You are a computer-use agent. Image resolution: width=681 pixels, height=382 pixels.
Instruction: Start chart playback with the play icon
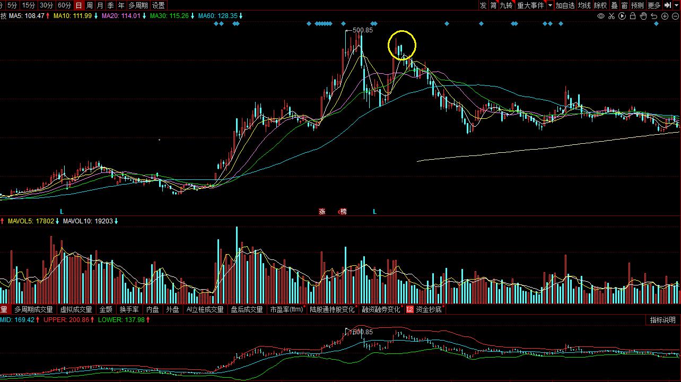(622, 16)
